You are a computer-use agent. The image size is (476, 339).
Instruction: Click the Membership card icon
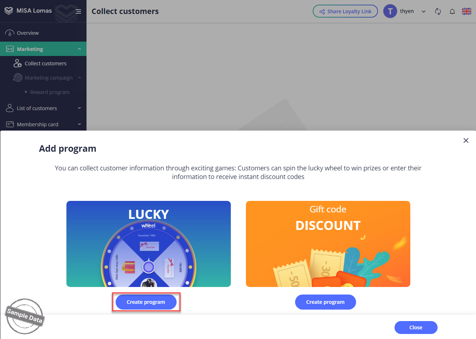coord(10,124)
